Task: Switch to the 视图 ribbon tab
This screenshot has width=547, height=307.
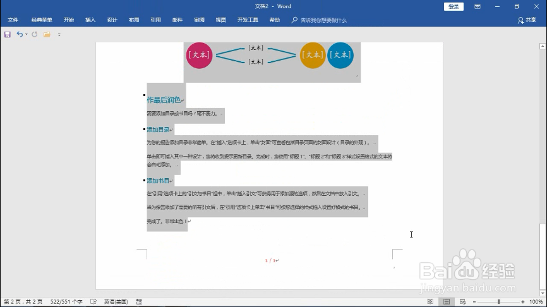Action: point(221,20)
